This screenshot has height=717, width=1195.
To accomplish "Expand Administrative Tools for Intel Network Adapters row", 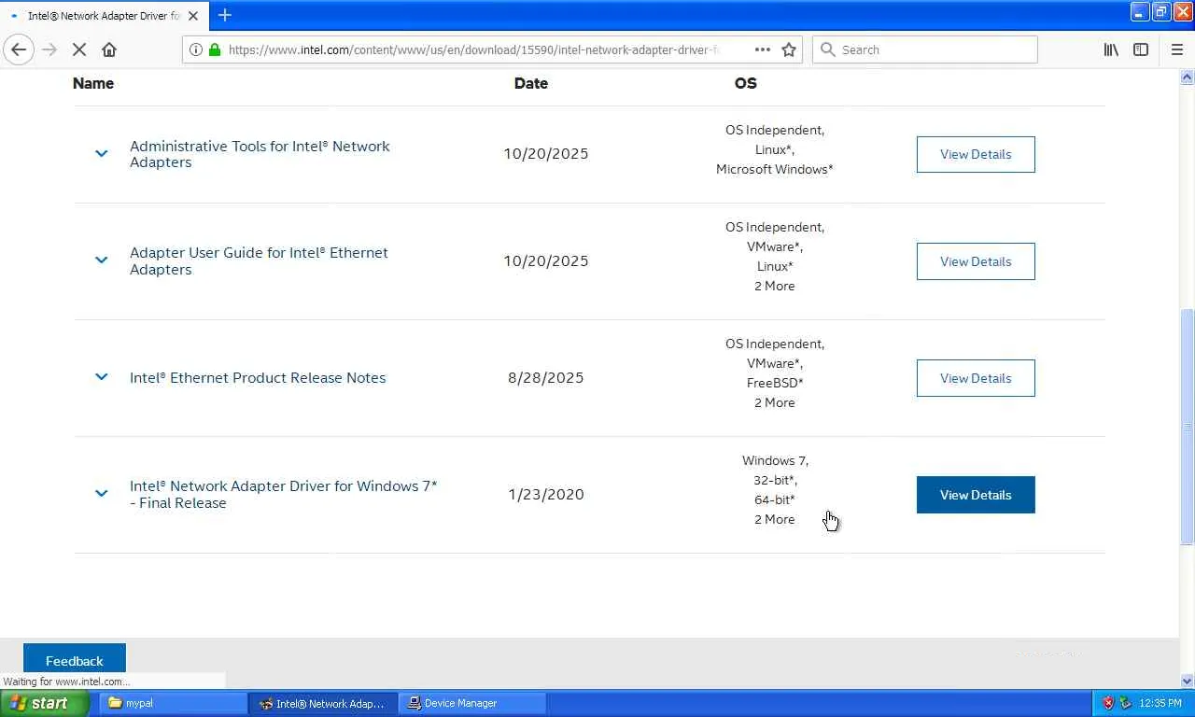I will 101,153.
